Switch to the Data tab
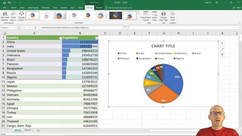Screen dimensions: 242x136 tap(55, 8)
